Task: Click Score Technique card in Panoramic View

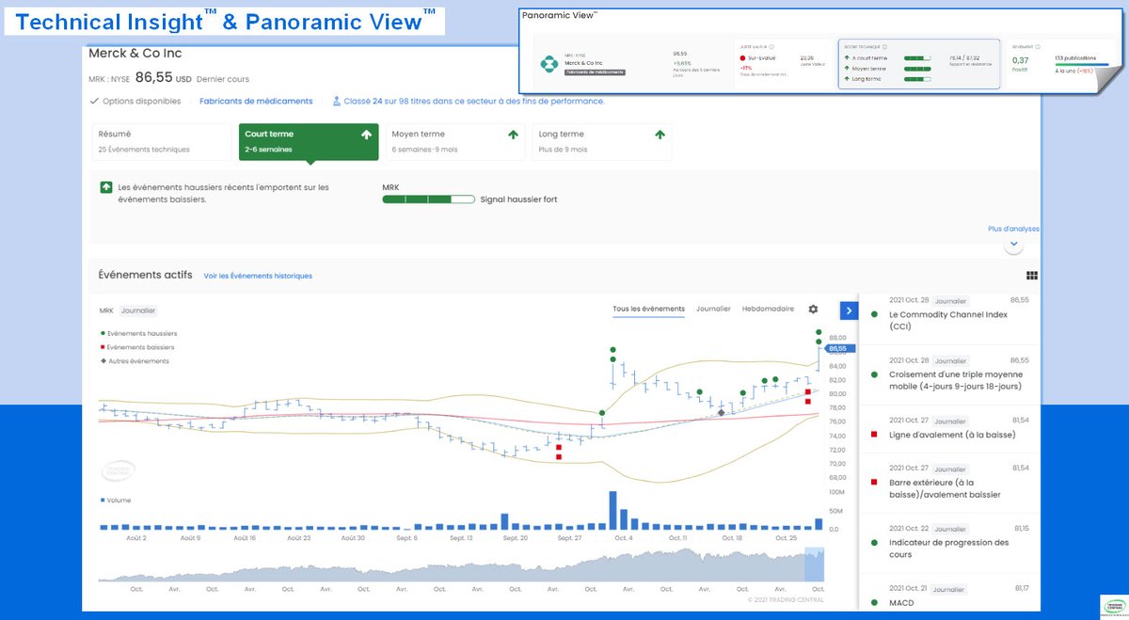Action: 918,64
